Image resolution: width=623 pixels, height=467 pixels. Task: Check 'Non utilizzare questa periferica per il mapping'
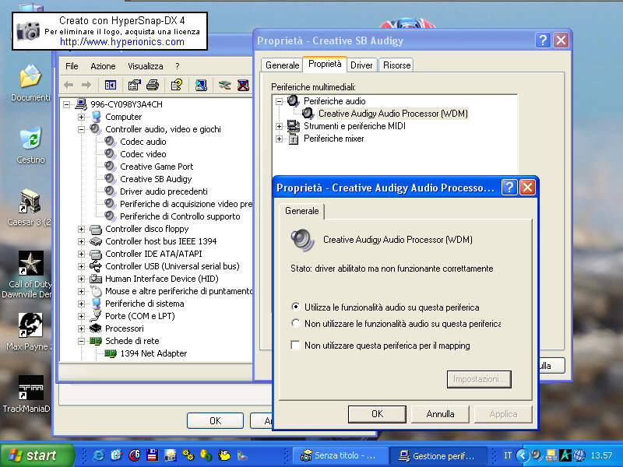point(295,345)
